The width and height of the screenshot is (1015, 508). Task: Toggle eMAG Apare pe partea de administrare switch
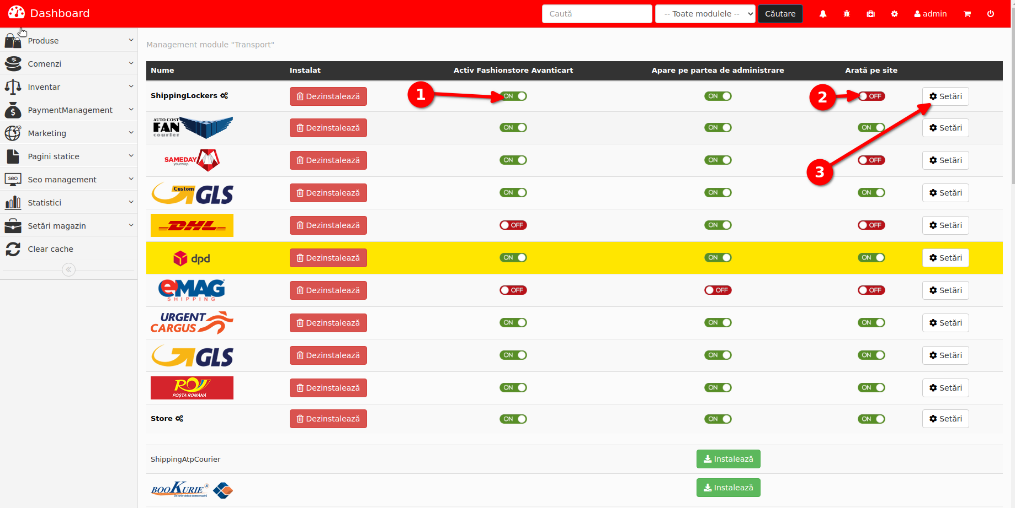coord(718,290)
